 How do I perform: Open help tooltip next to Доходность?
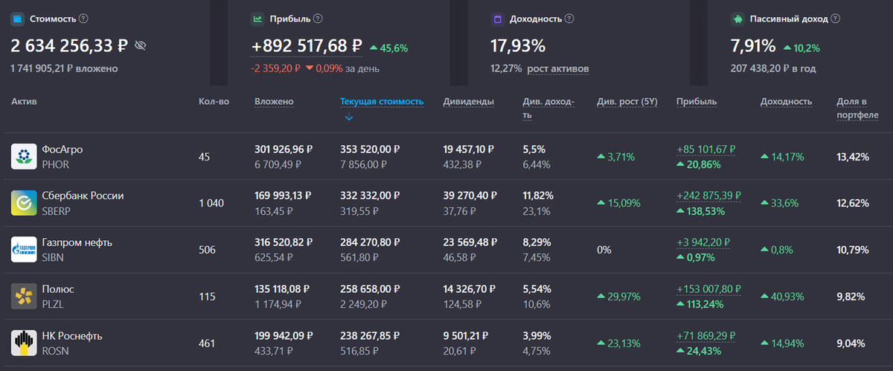[569, 19]
